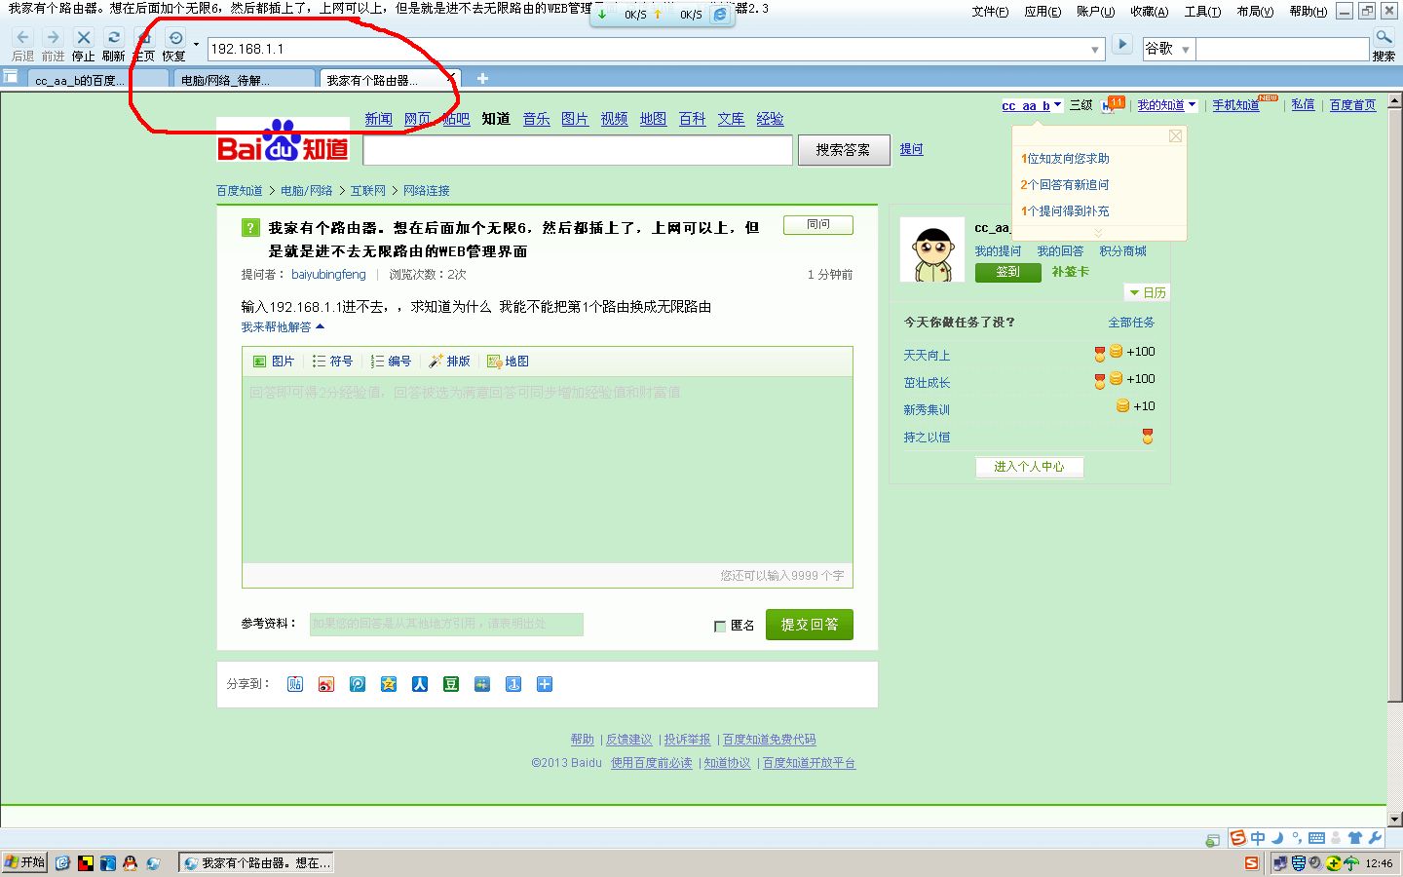Open the 文件(F) menu
This screenshot has width=1403, height=877.
point(990,12)
